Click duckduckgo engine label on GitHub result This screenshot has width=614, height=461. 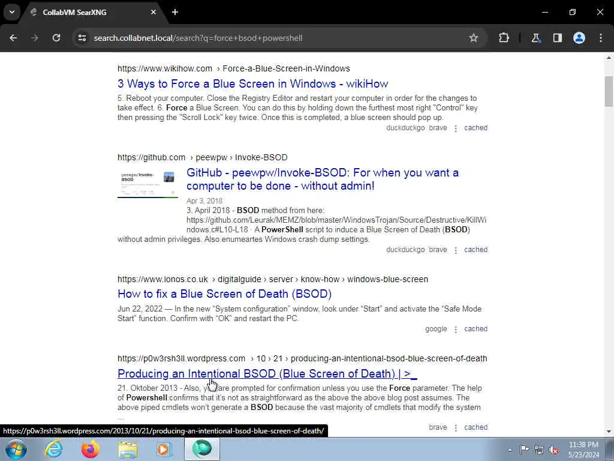coord(405,250)
